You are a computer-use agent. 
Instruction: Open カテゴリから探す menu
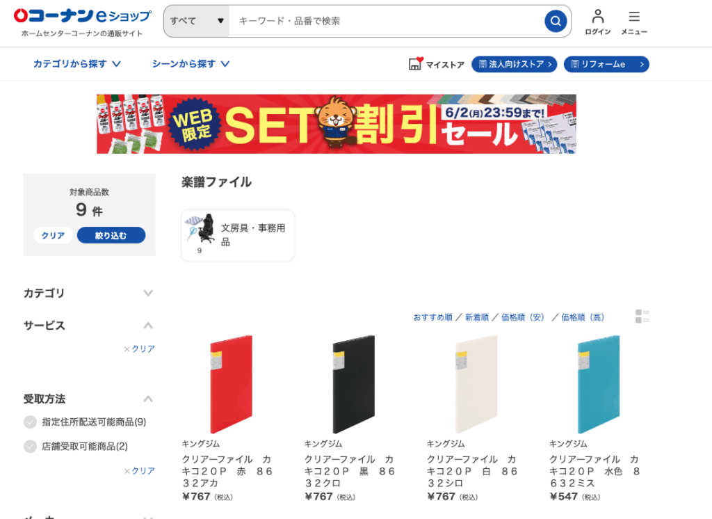point(76,63)
